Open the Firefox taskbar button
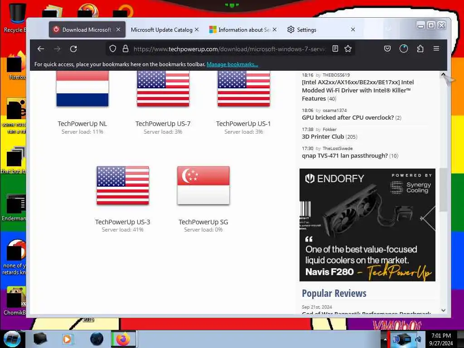 click(x=123, y=339)
